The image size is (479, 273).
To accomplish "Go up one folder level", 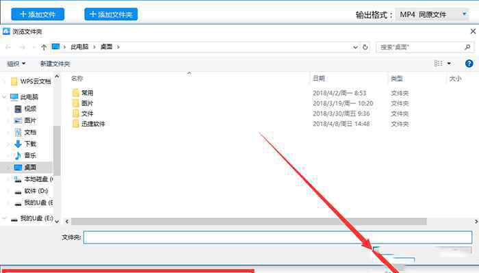I will pyautogui.click(x=44, y=47).
